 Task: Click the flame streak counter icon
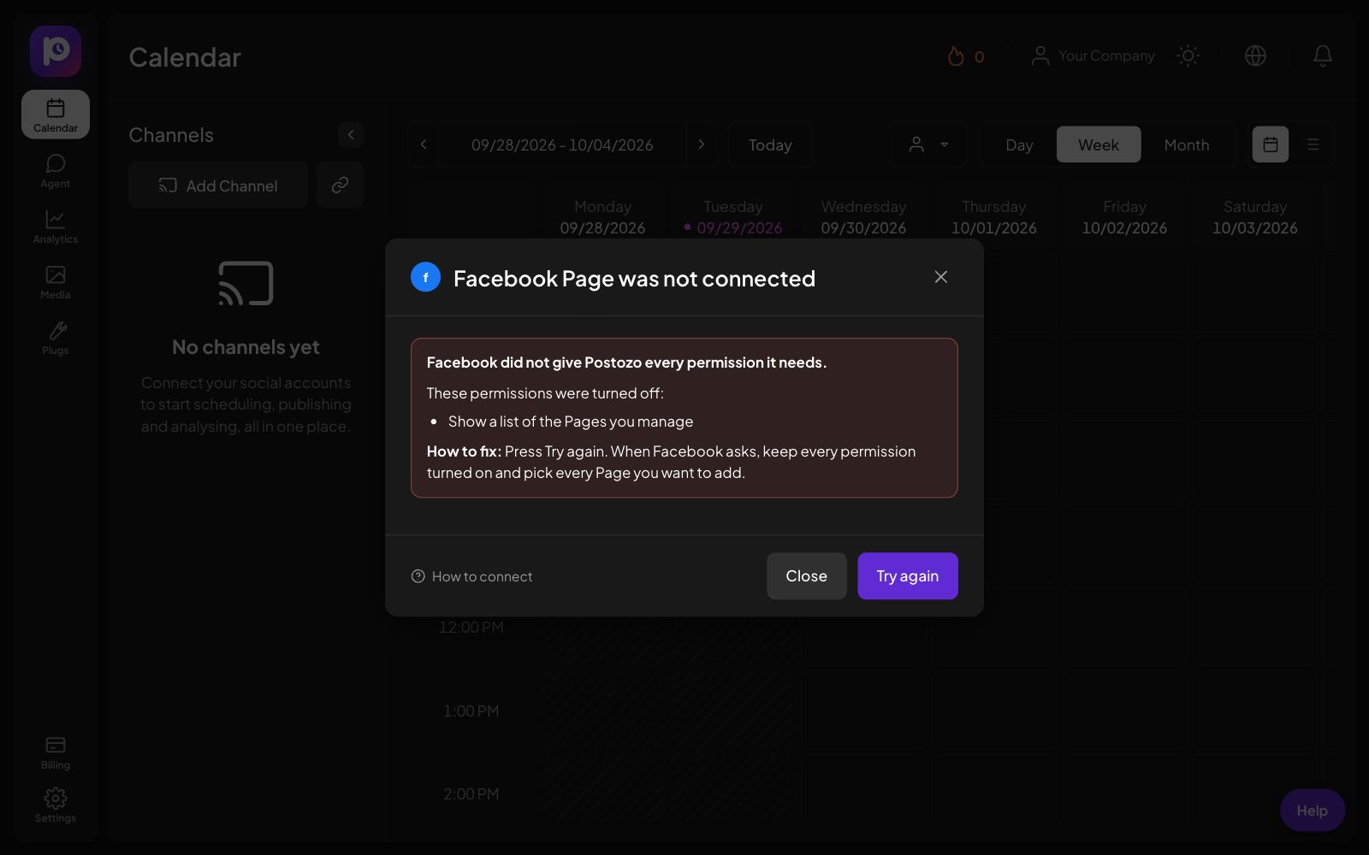[x=956, y=56]
